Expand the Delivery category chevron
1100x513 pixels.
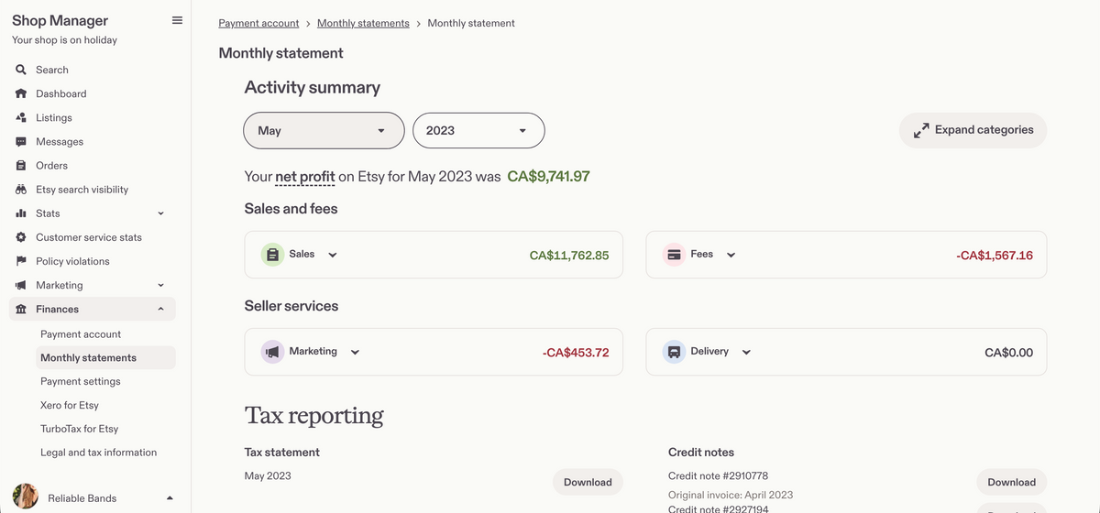pyautogui.click(x=746, y=353)
